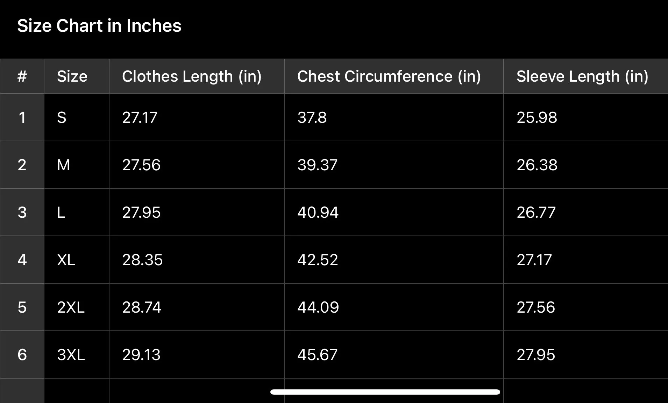The image size is (668, 403).
Task: Tap the 2XL size cell
Action: click(x=77, y=307)
